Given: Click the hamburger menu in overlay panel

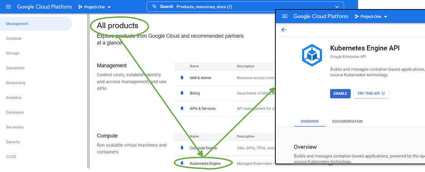Looking at the screenshot, I should click(x=284, y=16).
